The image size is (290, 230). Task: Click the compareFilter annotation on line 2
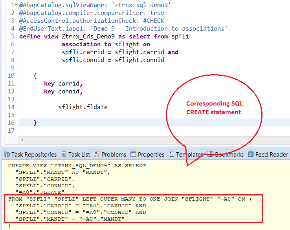92,13
